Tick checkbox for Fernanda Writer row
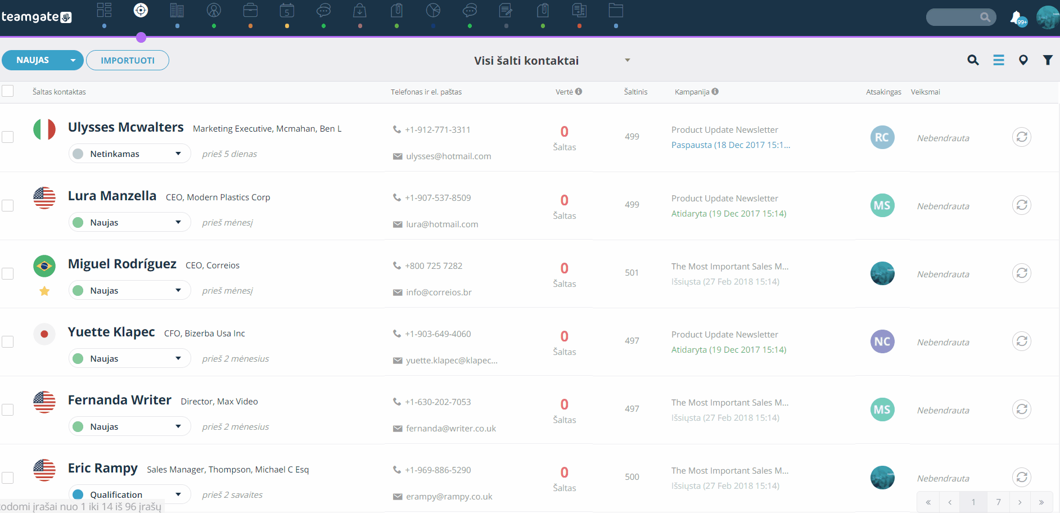 [x=7, y=409]
